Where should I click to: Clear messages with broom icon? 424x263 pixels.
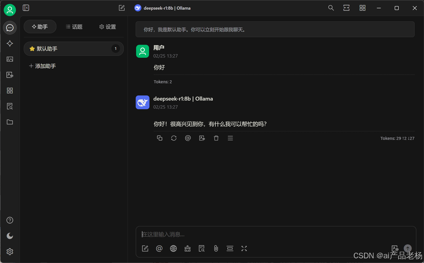point(187,248)
